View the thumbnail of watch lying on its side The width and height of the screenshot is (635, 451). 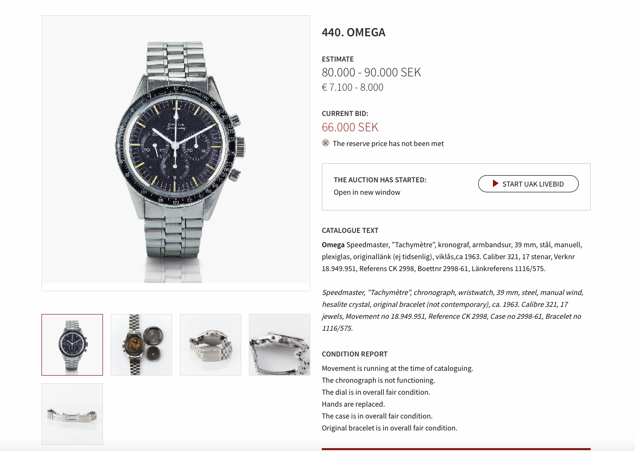click(x=210, y=345)
